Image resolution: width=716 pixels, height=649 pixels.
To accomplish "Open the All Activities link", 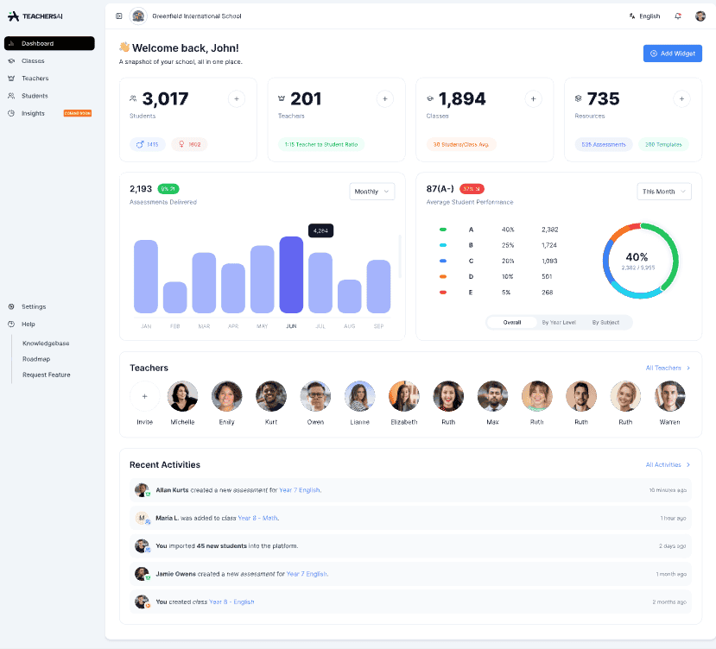I will [x=668, y=464].
